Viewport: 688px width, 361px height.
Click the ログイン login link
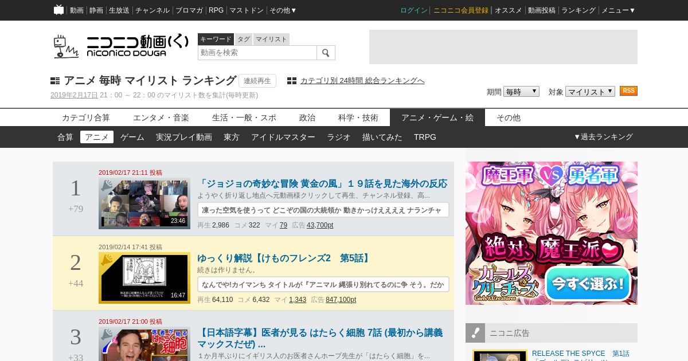[x=414, y=10]
